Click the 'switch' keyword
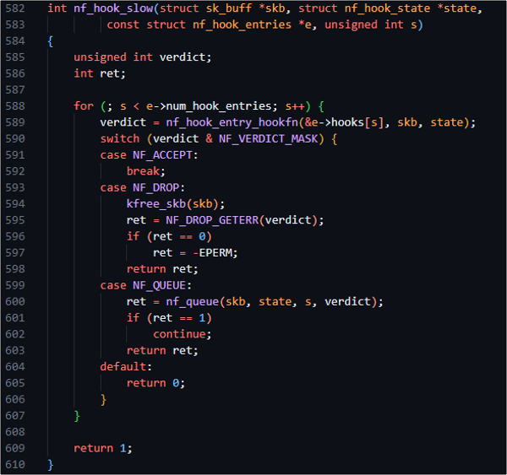 click(x=120, y=139)
